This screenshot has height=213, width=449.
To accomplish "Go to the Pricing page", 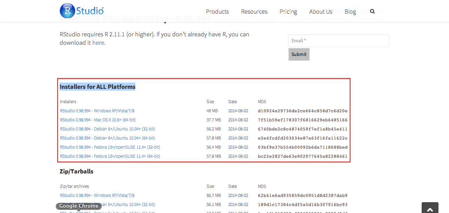I will click(x=288, y=12).
